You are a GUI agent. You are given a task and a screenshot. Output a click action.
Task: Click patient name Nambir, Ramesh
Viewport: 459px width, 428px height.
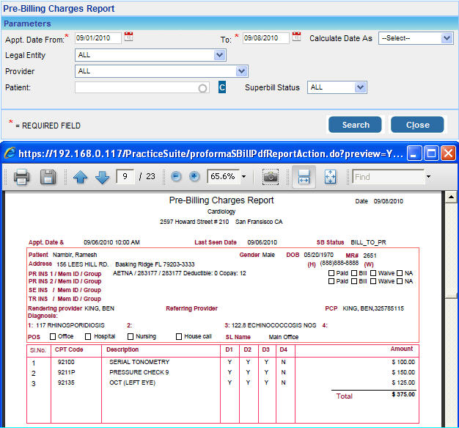tap(75, 255)
